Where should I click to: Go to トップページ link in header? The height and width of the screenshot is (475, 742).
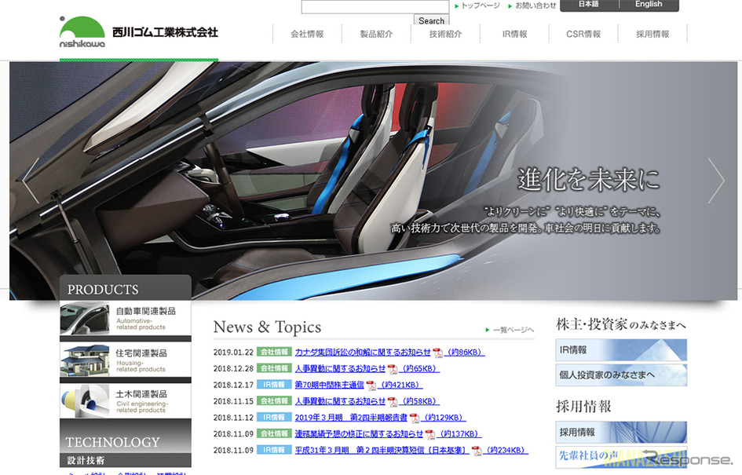pyautogui.click(x=481, y=5)
